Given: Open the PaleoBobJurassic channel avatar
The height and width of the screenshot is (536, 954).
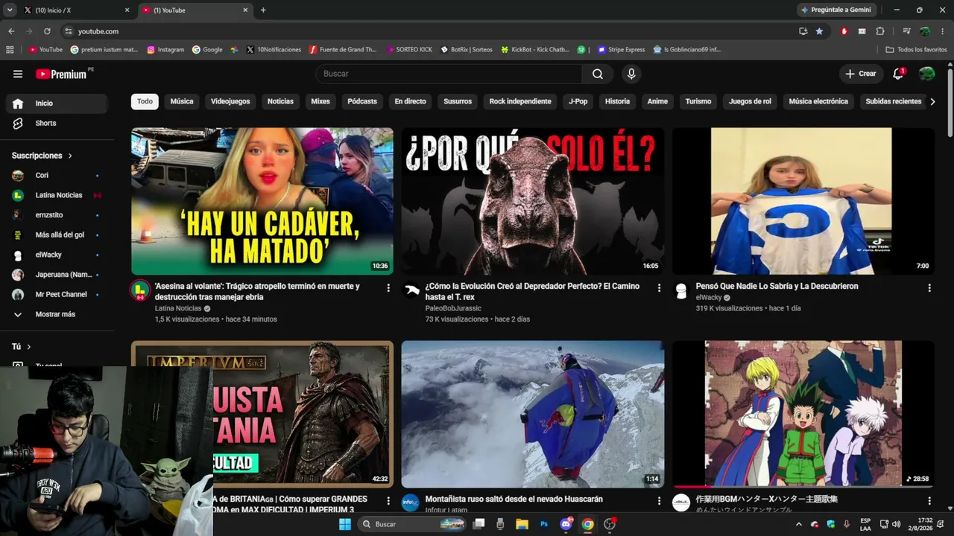Looking at the screenshot, I should [411, 290].
